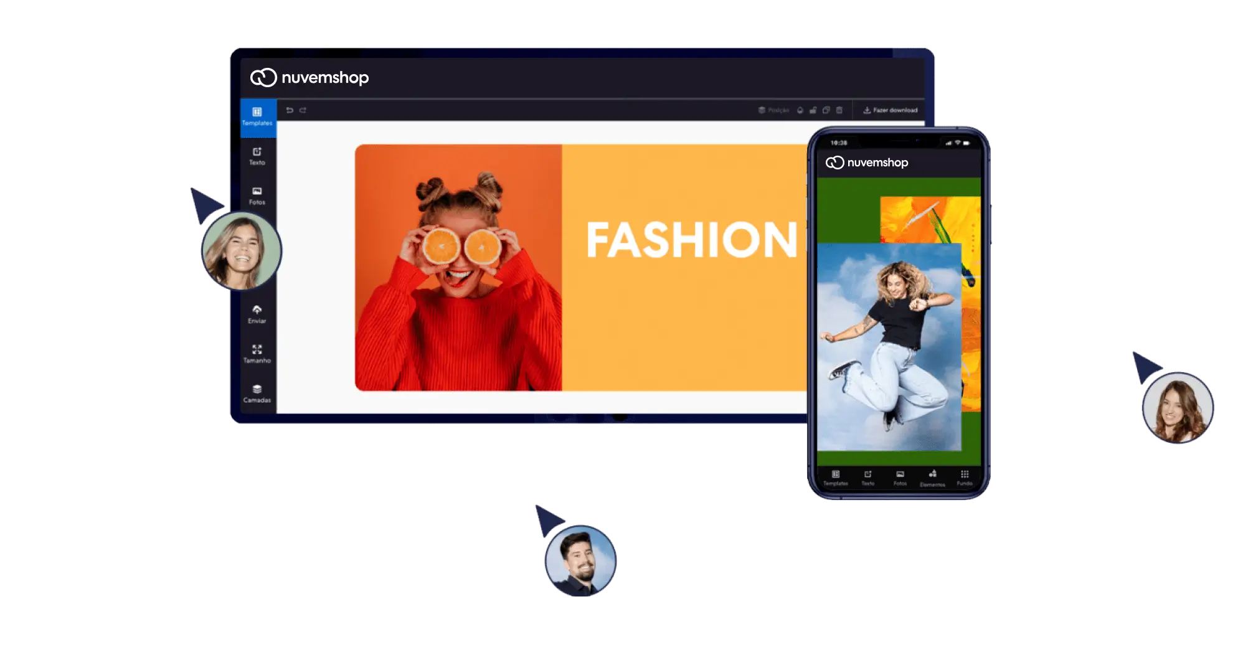Open the Camadas layers panel in sidebar
Image resolution: width=1233 pixels, height=660 pixels.
point(257,394)
